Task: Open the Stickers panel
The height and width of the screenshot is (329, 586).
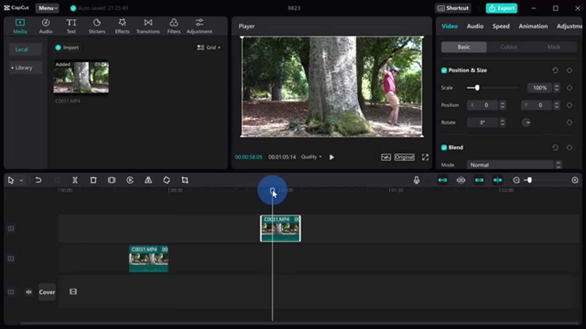Action: coord(97,27)
